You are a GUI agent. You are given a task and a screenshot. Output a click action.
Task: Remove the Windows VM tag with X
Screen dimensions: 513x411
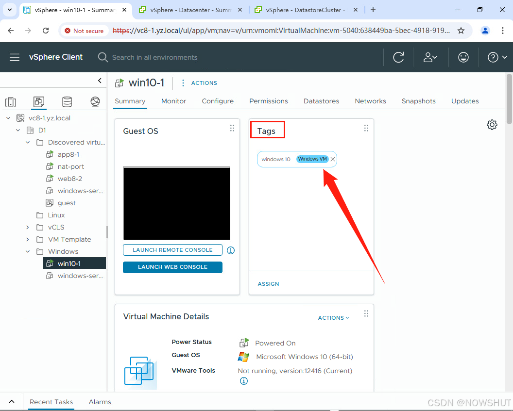point(333,159)
